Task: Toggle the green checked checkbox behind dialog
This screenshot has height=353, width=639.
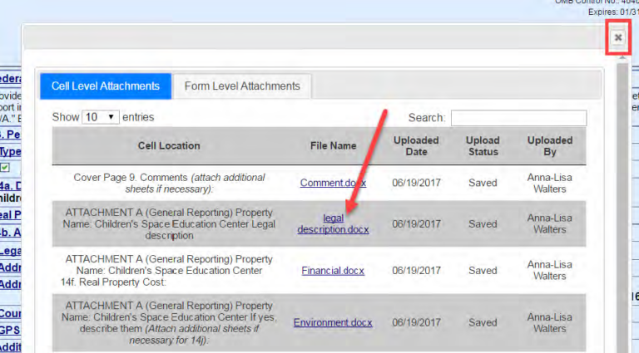Action: click(5, 168)
